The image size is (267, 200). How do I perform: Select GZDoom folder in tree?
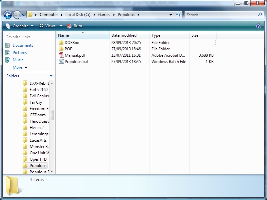coord(34,115)
